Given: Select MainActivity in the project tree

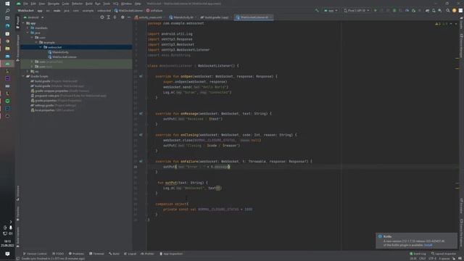Looking at the screenshot, I should pos(60,51).
